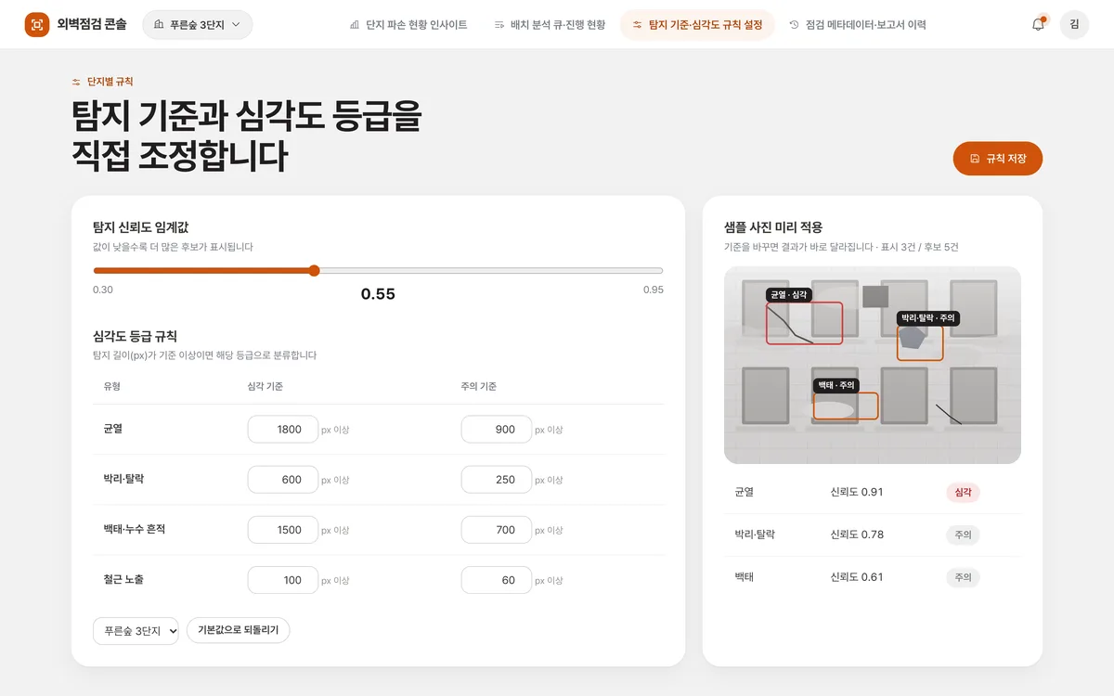Click the 박리·탈락 심각 기준 field 600
The image size is (1114, 696).
[283, 480]
